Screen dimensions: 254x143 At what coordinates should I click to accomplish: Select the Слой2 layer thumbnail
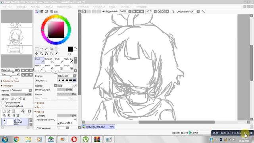pyautogui.click(x=10, y=122)
